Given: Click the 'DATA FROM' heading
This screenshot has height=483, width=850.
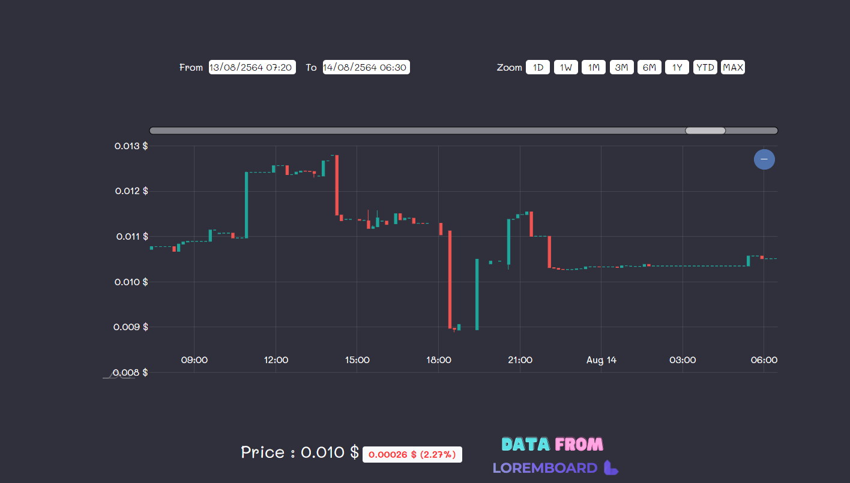Looking at the screenshot, I should pos(552,444).
